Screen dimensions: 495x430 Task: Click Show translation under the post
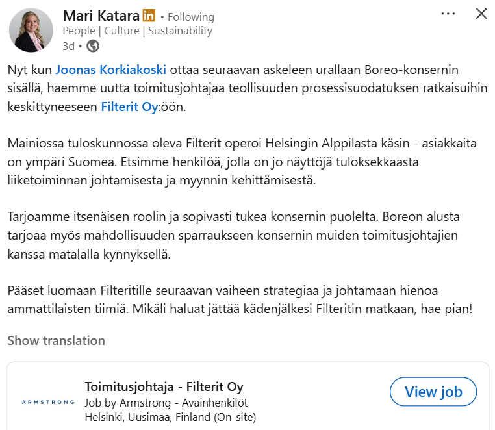56,340
